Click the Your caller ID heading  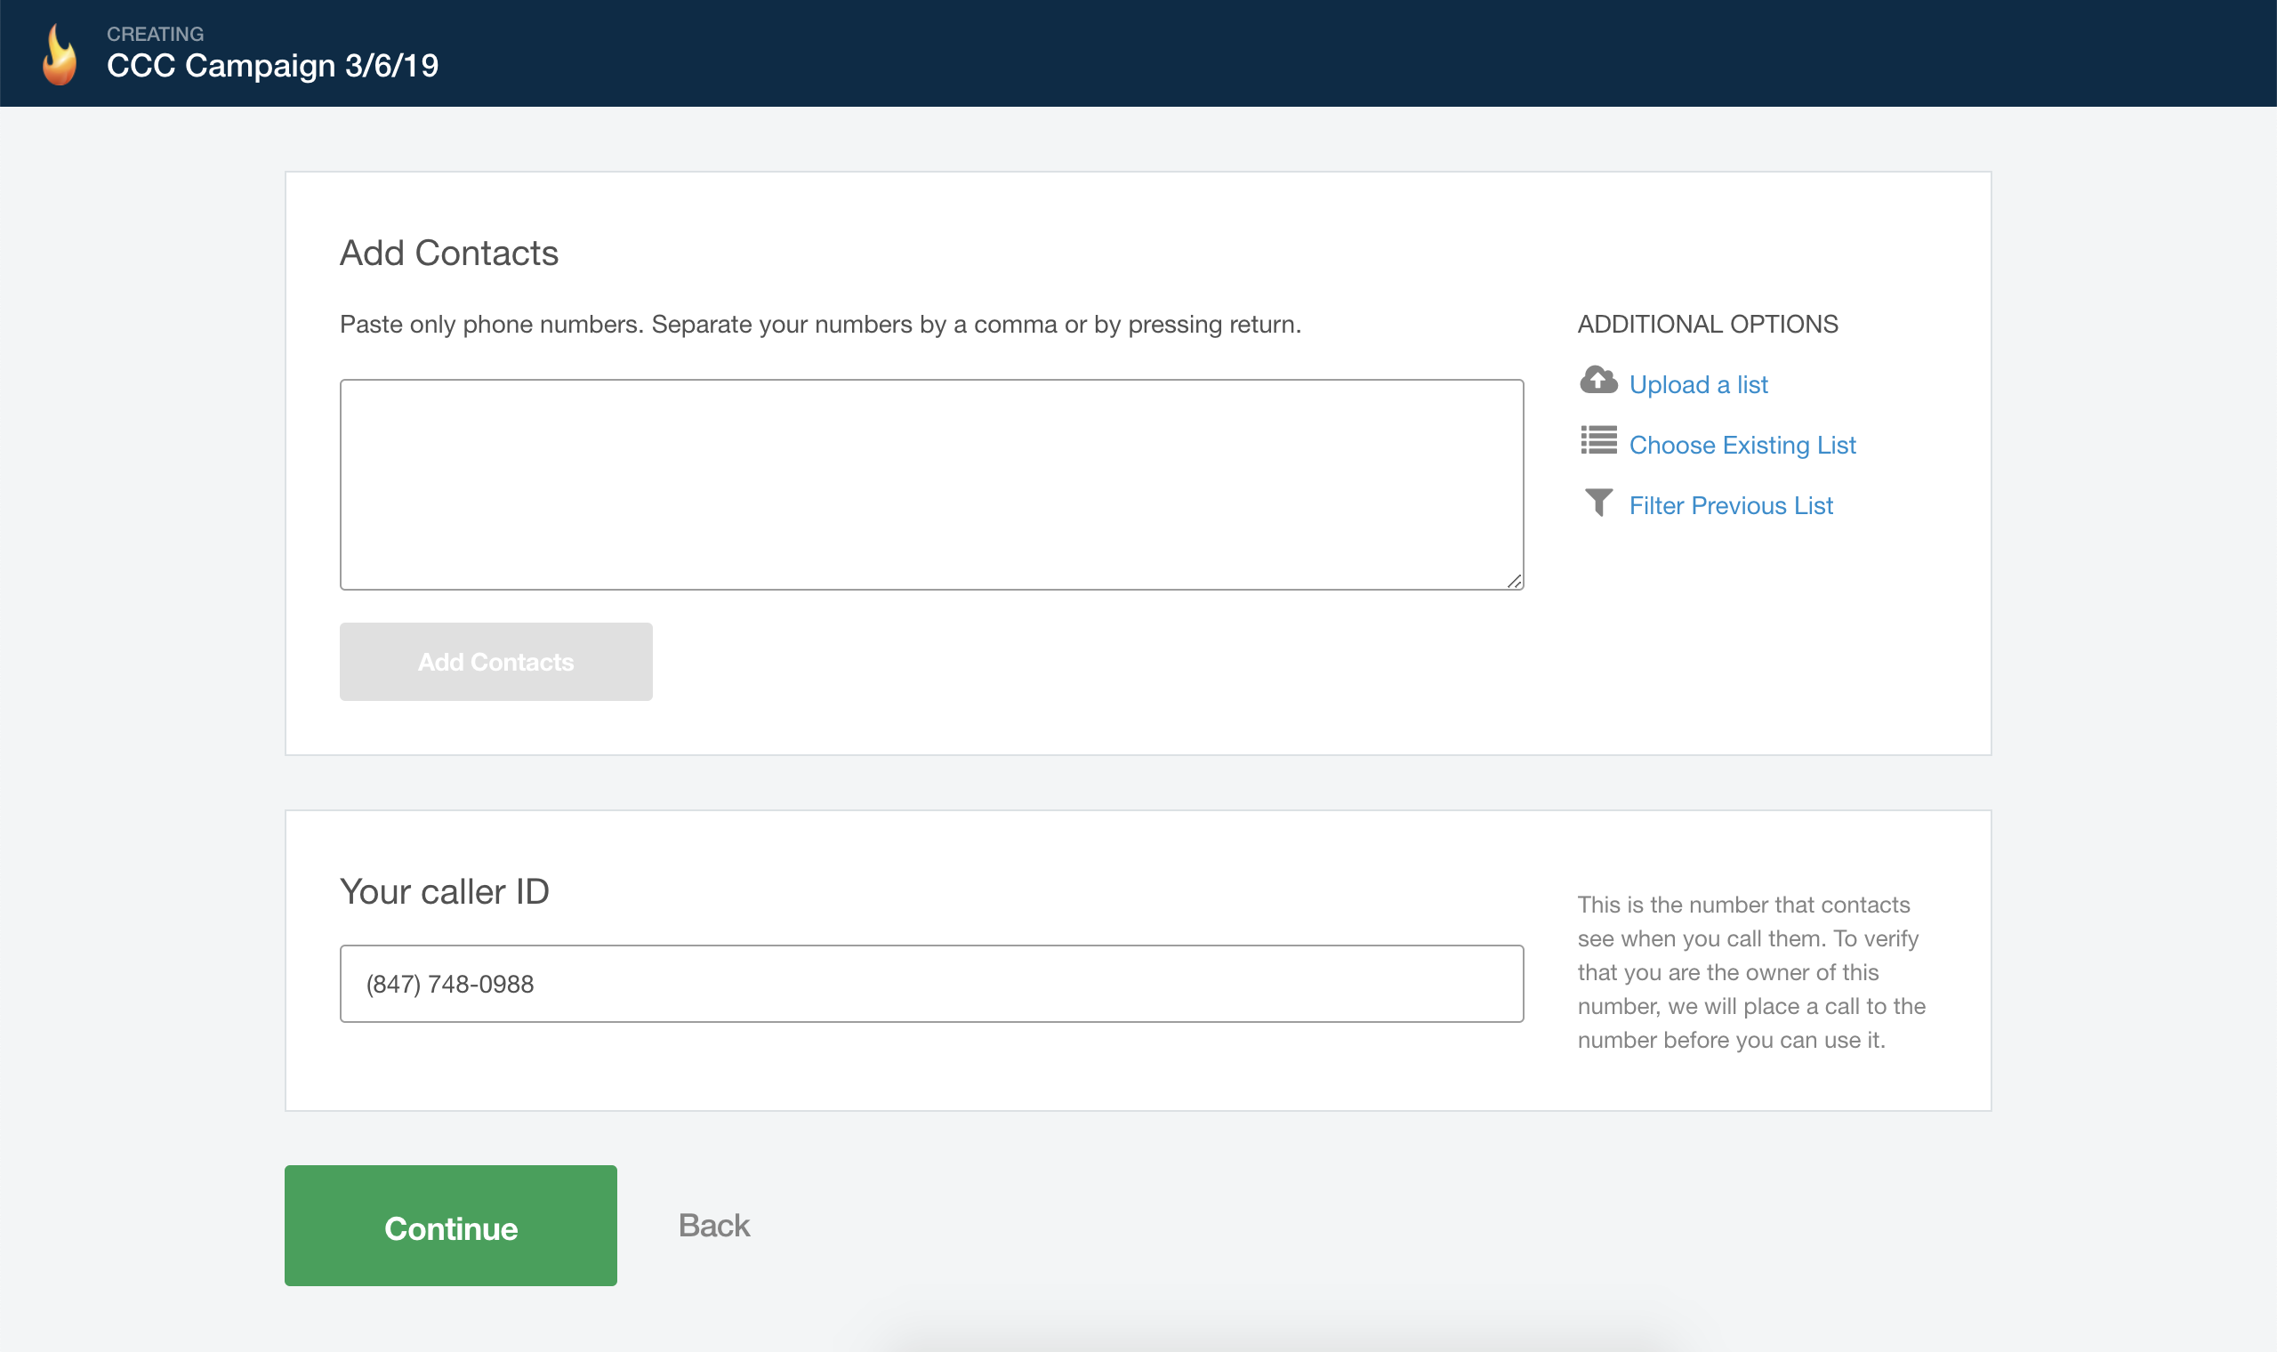point(445,891)
